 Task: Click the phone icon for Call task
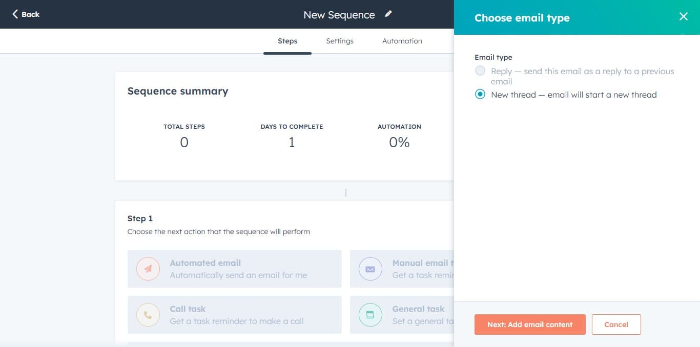(x=148, y=315)
